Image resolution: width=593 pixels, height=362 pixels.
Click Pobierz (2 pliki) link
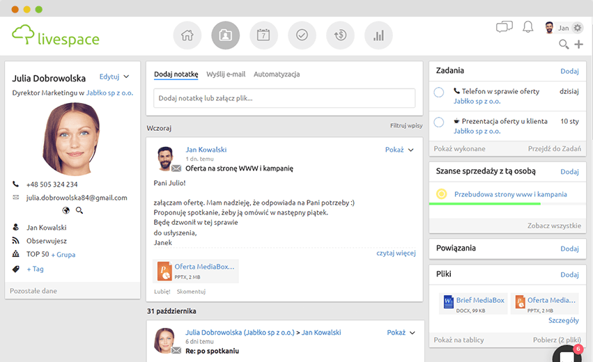point(557,340)
